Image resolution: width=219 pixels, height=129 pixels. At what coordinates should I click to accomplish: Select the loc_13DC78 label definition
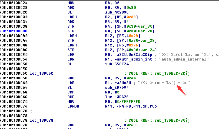click(x=42, y=120)
